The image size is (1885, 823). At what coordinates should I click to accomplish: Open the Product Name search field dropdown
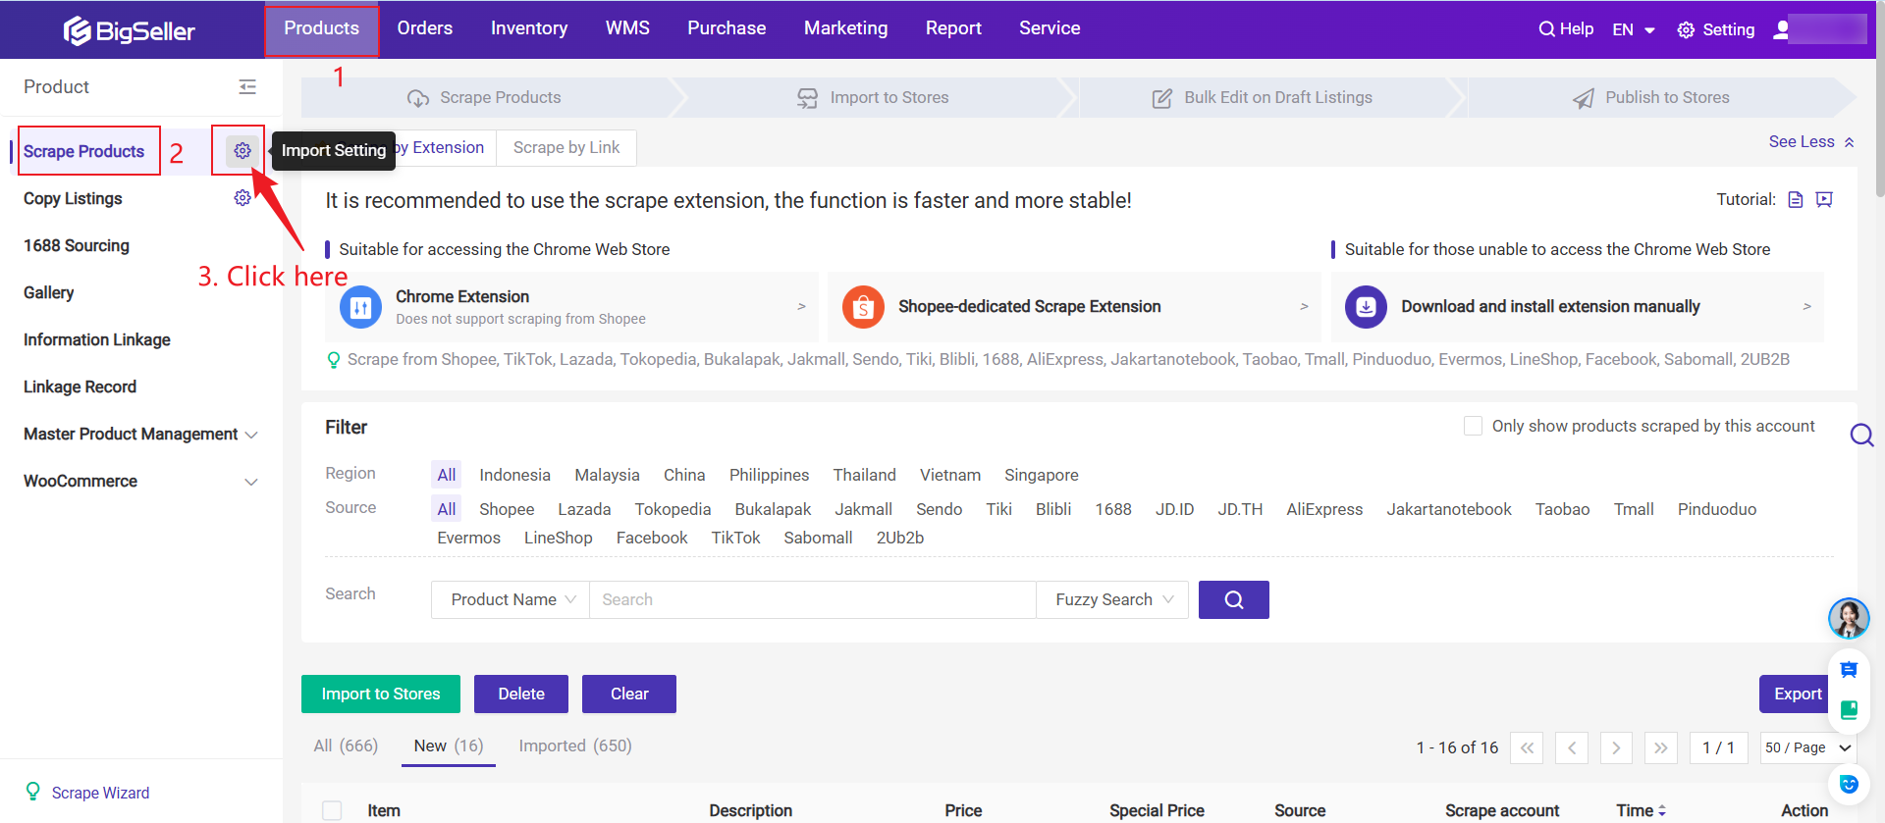point(511,599)
